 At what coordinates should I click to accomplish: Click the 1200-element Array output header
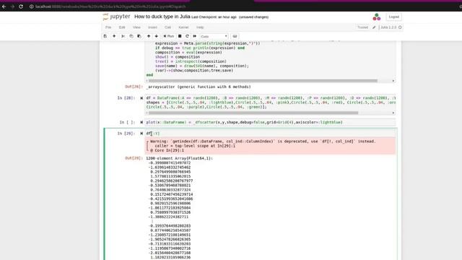pos(179,158)
